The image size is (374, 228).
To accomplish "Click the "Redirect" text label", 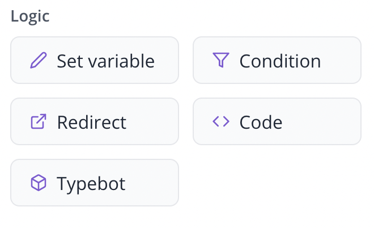I will 92,122.
